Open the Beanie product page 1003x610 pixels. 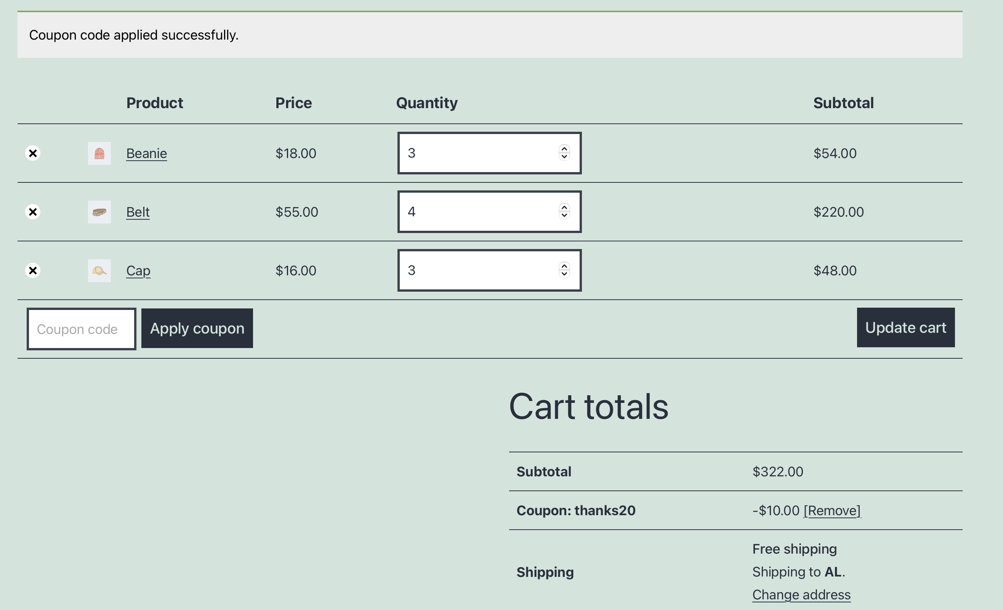(x=147, y=153)
